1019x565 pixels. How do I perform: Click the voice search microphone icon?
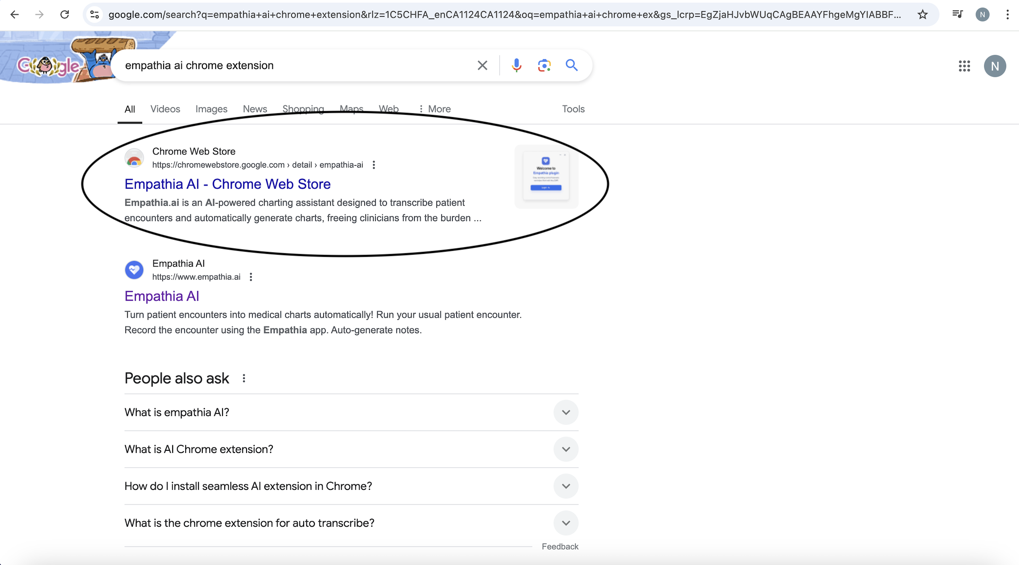(x=516, y=65)
